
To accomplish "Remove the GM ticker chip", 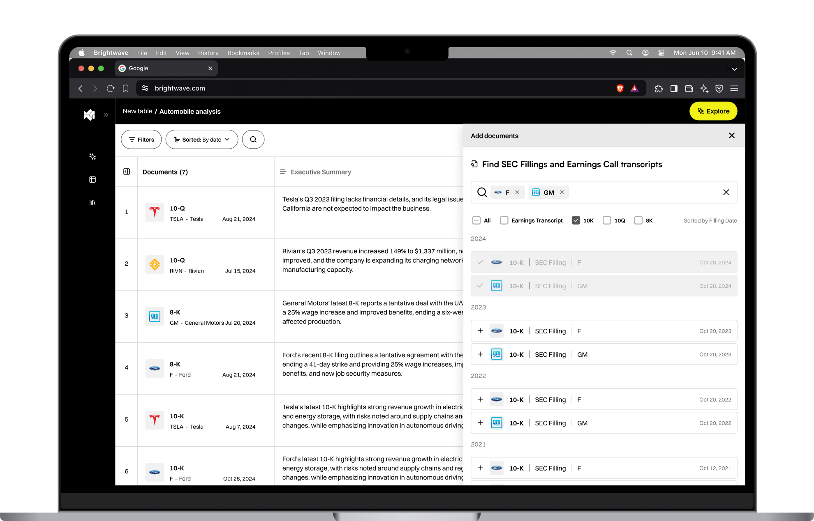I will click(562, 192).
